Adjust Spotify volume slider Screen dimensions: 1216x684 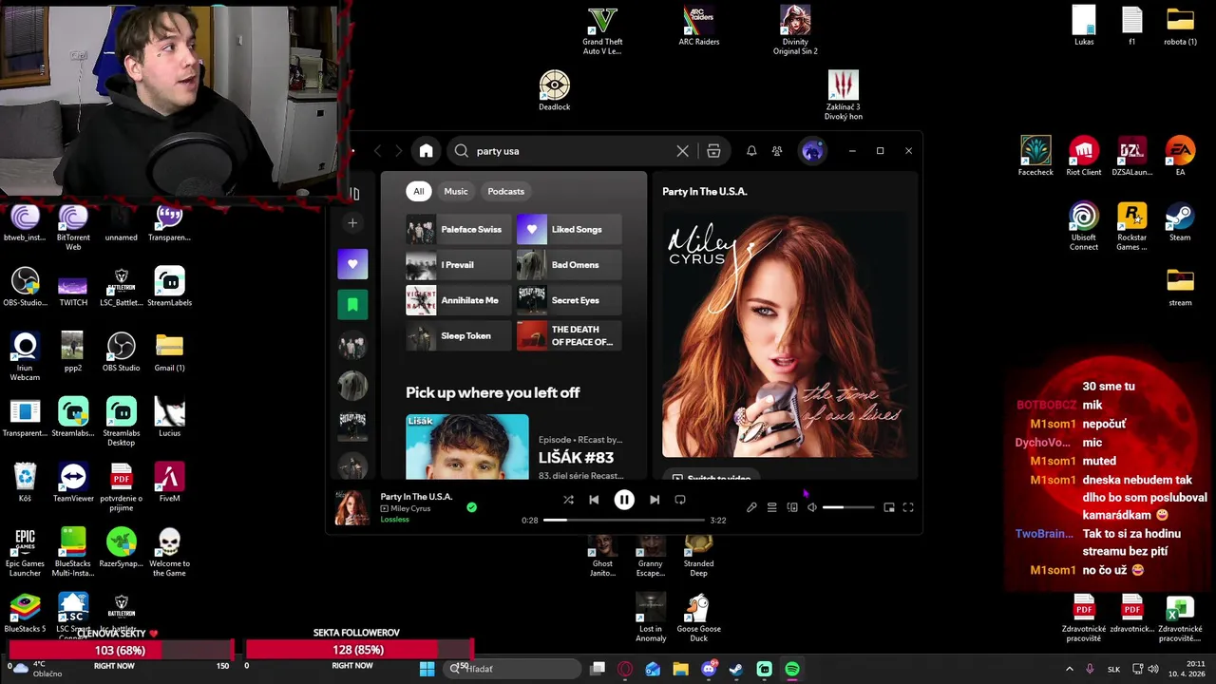point(847,507)
